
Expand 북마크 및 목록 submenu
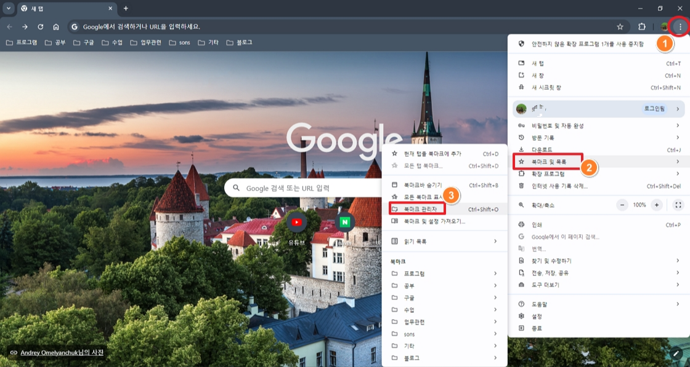(599, 162)
